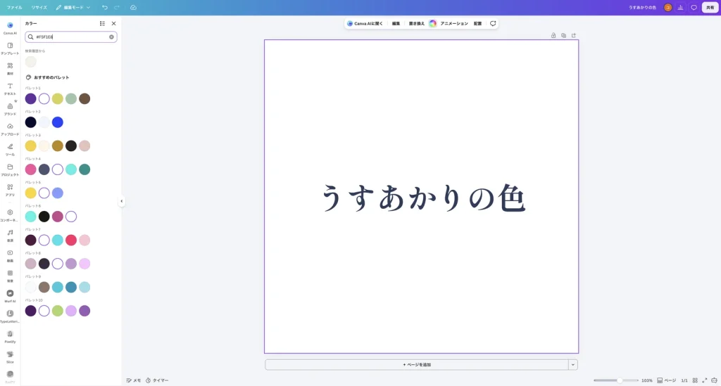Focus the color hex search field
The height and width of the screenshot is (386, 721).
coord(71,37)
